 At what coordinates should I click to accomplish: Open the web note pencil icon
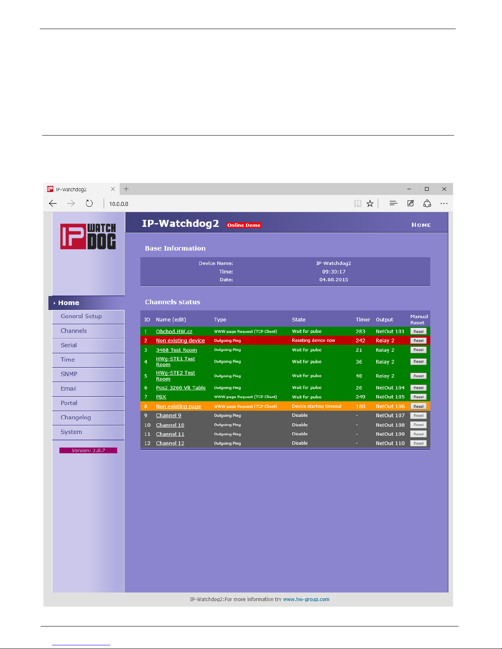410,203
